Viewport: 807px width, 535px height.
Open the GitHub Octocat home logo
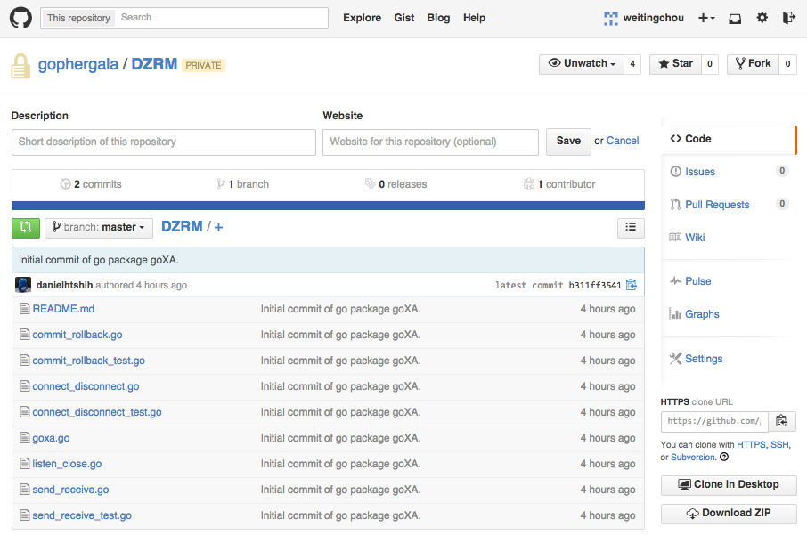[x=20, y=18]
